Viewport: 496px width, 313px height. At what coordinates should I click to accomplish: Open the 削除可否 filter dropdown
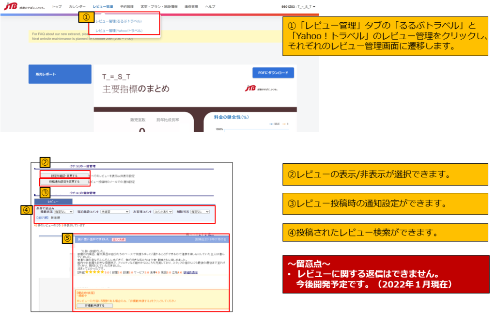(200, 212)
